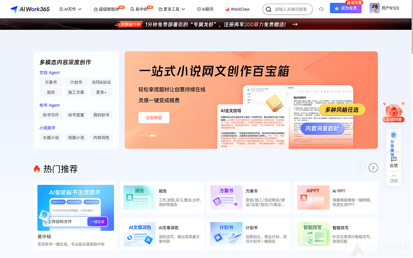
Task: Open the 小说助手 section link
Action: point(47,128)
